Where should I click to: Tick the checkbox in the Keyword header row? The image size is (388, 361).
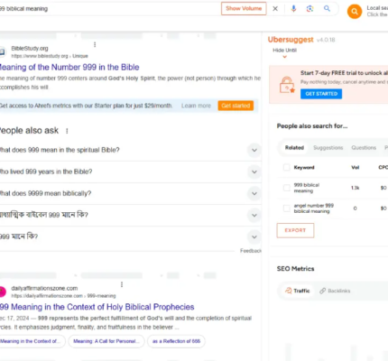287,167
